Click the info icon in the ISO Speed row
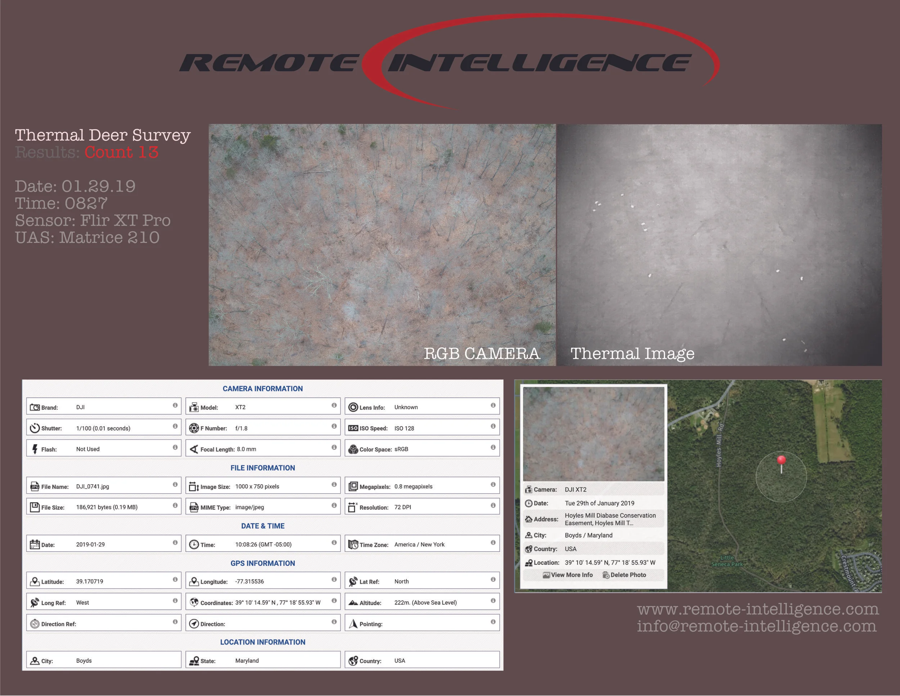This screenshot has width=900, height=696. point(493,426)
